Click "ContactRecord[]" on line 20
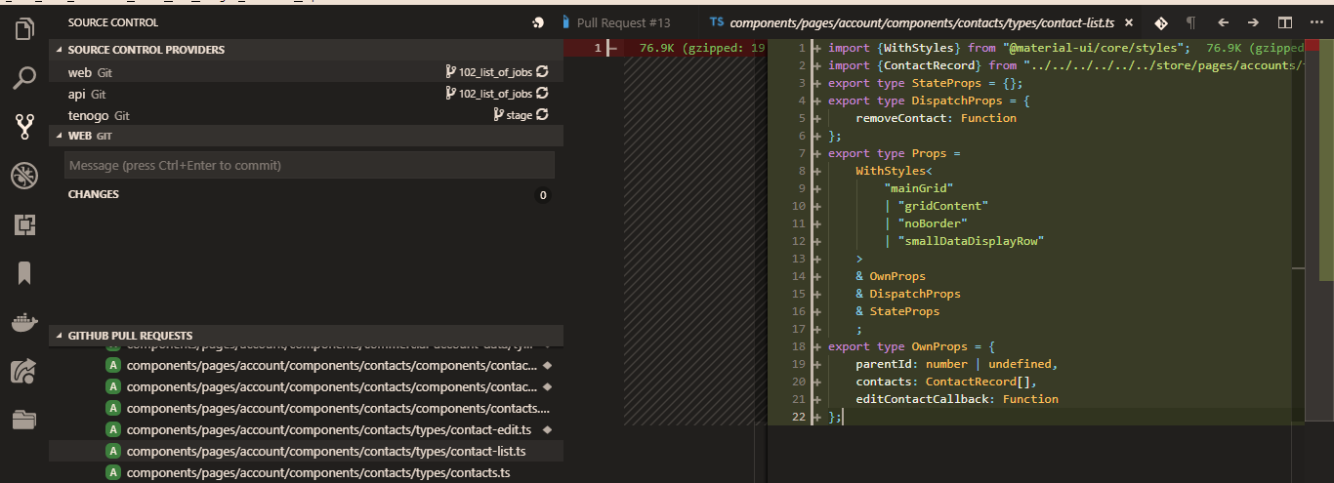This screenshot has width=1334, height=483. click(978, 382)
